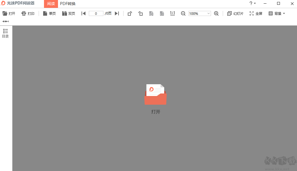Jump to first page with left arrow

coord(83,13)
